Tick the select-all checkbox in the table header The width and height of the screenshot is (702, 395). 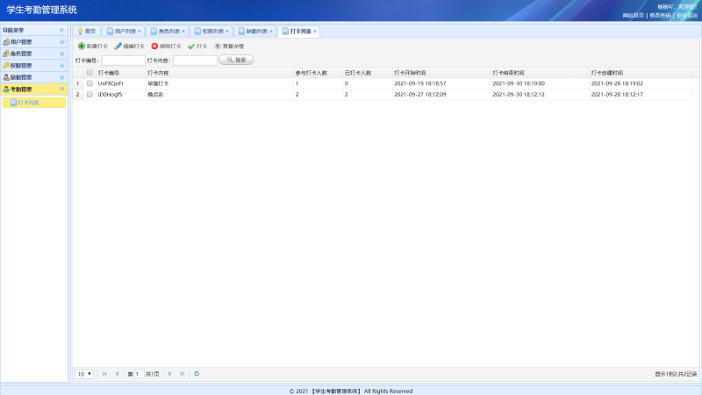point(90,72)
